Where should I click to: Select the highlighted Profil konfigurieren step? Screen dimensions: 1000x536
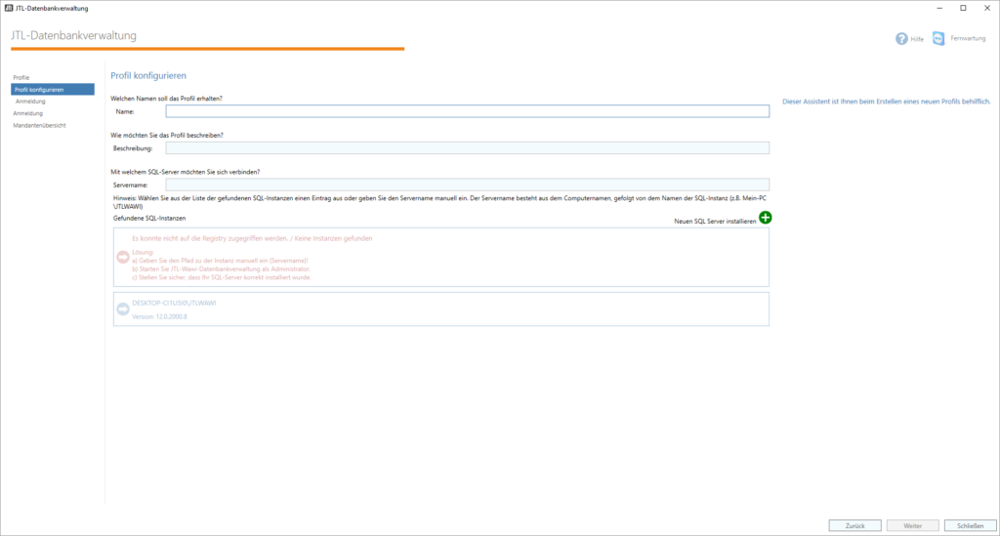tap(53, 89)
